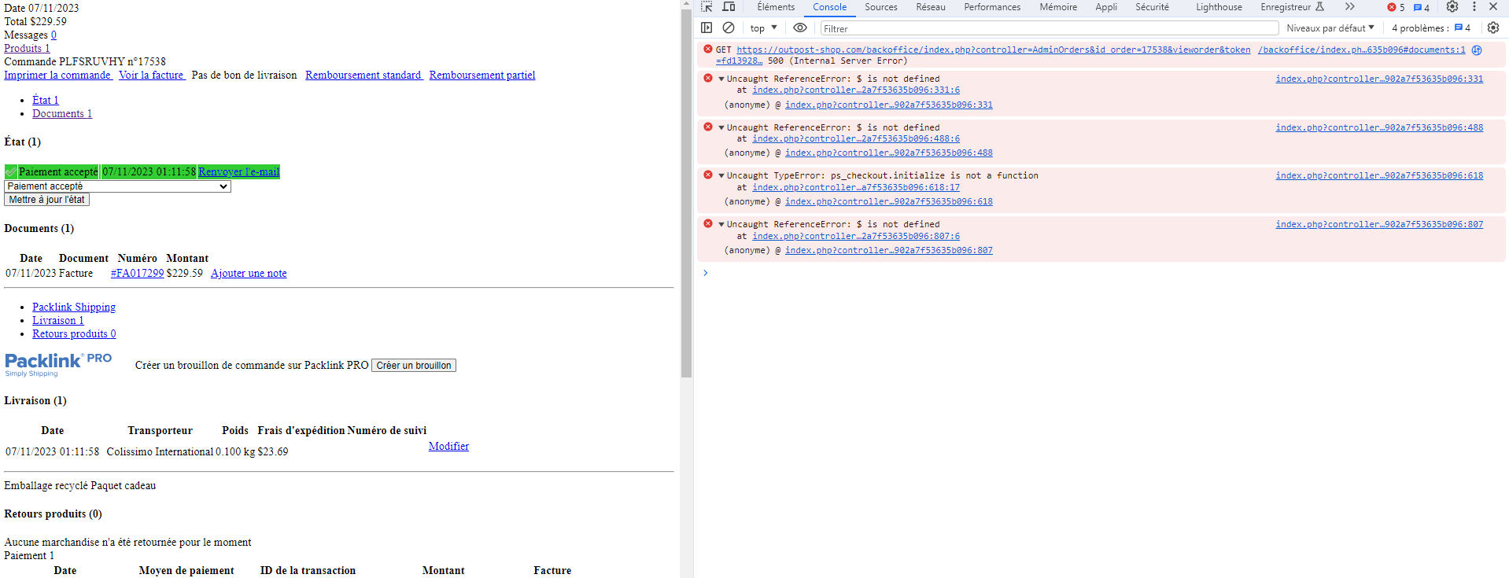Open the Réseau network tab
This screenshot has width=1509, height=578.
(x=931, y=7)
